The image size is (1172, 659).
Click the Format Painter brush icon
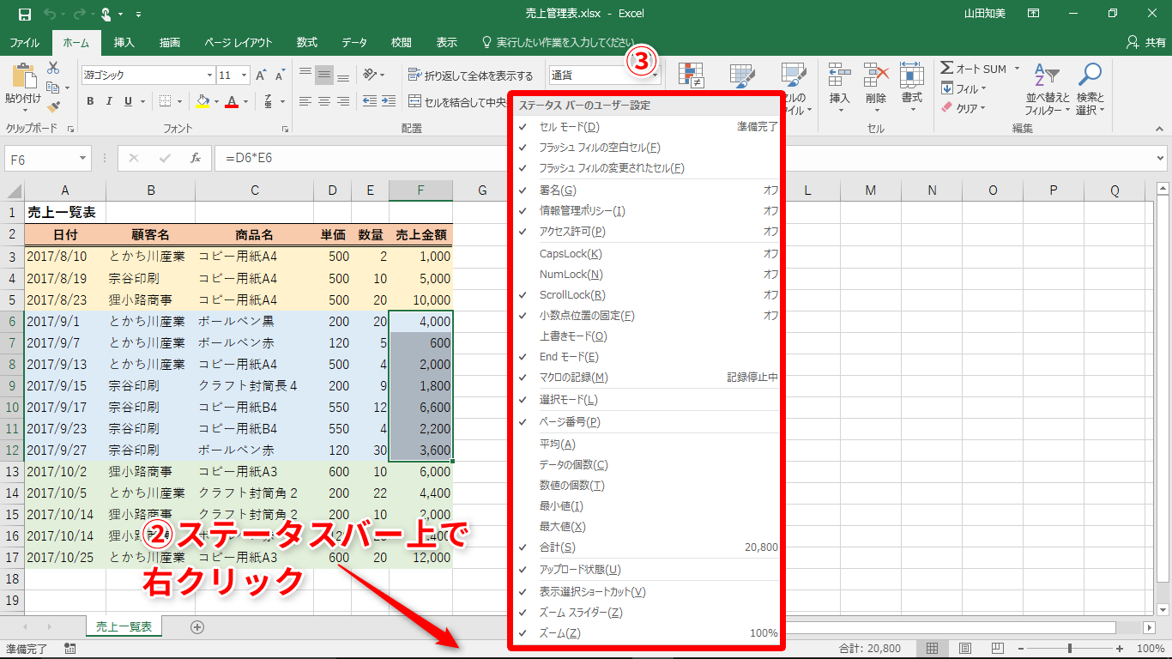53,107
